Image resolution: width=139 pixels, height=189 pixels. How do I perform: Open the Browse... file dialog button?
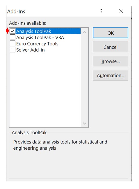click(x=111, y=61)
